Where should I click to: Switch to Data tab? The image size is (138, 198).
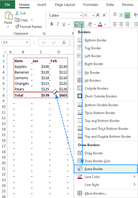pyautogui.click(x=110, y=5)
